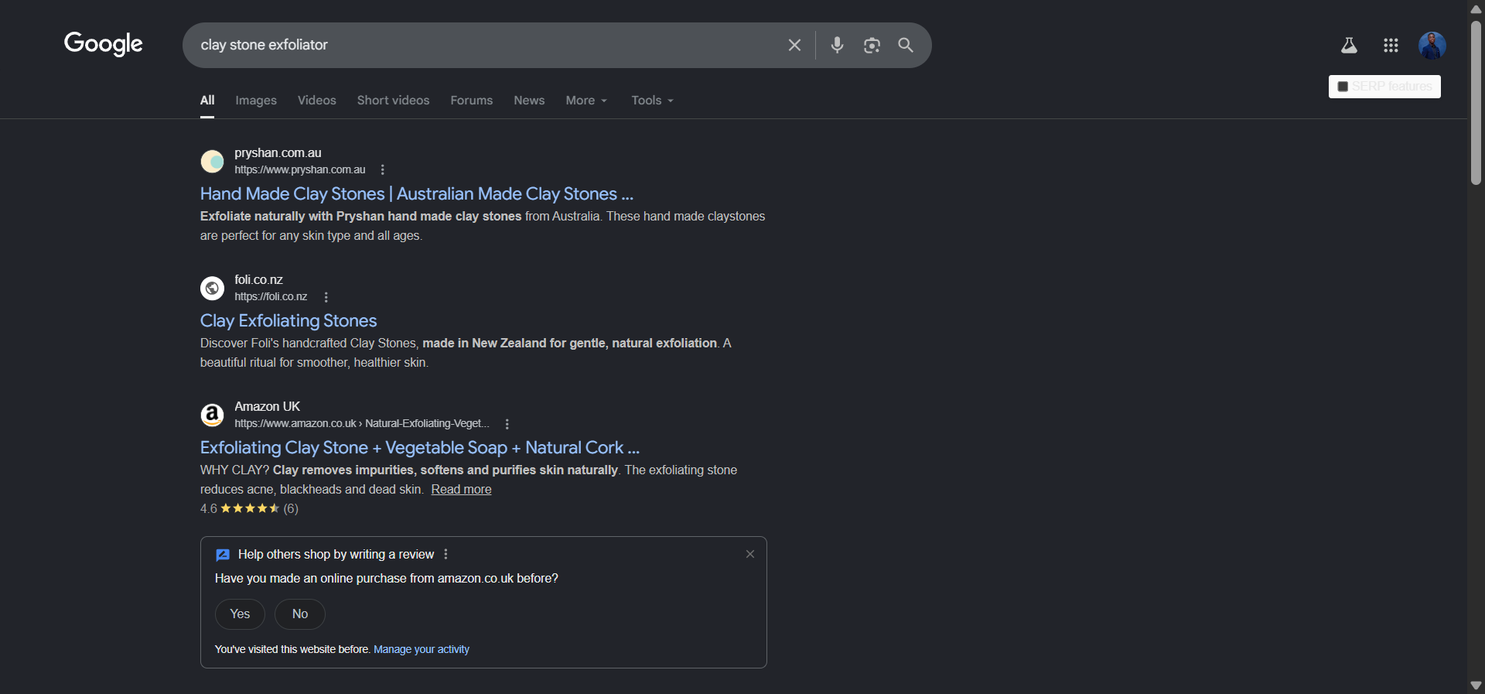Click Manage your activity link
This screenshot has height=694, width=1485.
(422, 649)
